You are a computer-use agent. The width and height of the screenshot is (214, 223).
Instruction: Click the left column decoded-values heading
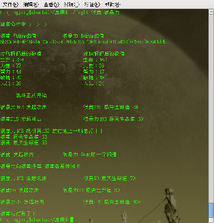21,54
